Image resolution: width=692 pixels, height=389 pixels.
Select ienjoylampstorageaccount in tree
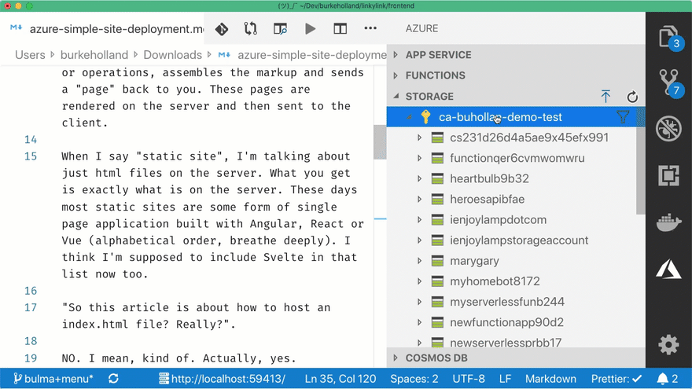click(x=519, y=240)
